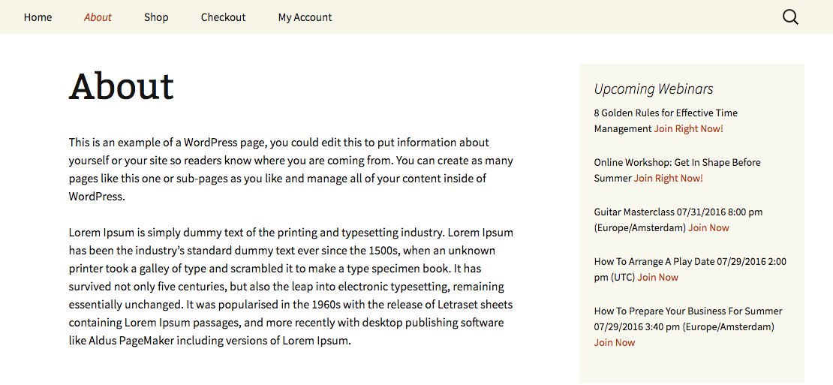
Task: Join Now for How To Arrange A Play Date
Action: point(657,278)
